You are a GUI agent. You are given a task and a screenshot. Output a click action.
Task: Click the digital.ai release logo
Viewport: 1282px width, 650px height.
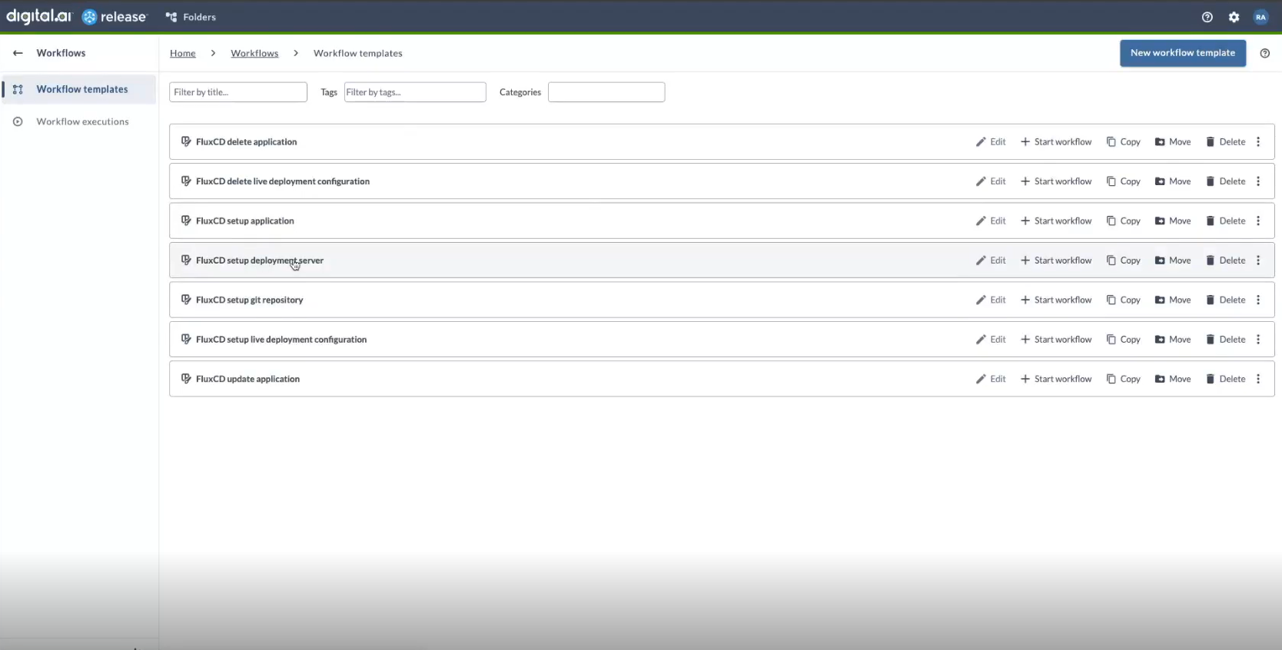point(76,16)
